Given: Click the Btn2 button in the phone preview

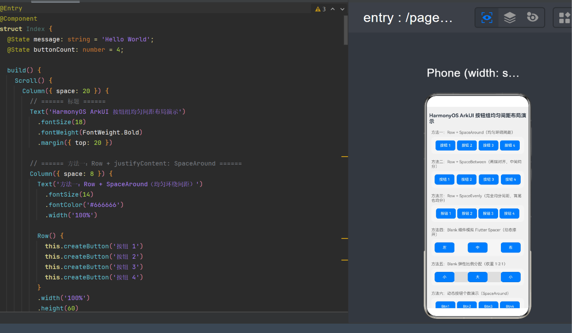Looking at the screenshot, I should click(x=467, y=305).
